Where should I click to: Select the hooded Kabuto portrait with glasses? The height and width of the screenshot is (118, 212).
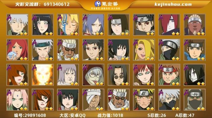point(93,75)
